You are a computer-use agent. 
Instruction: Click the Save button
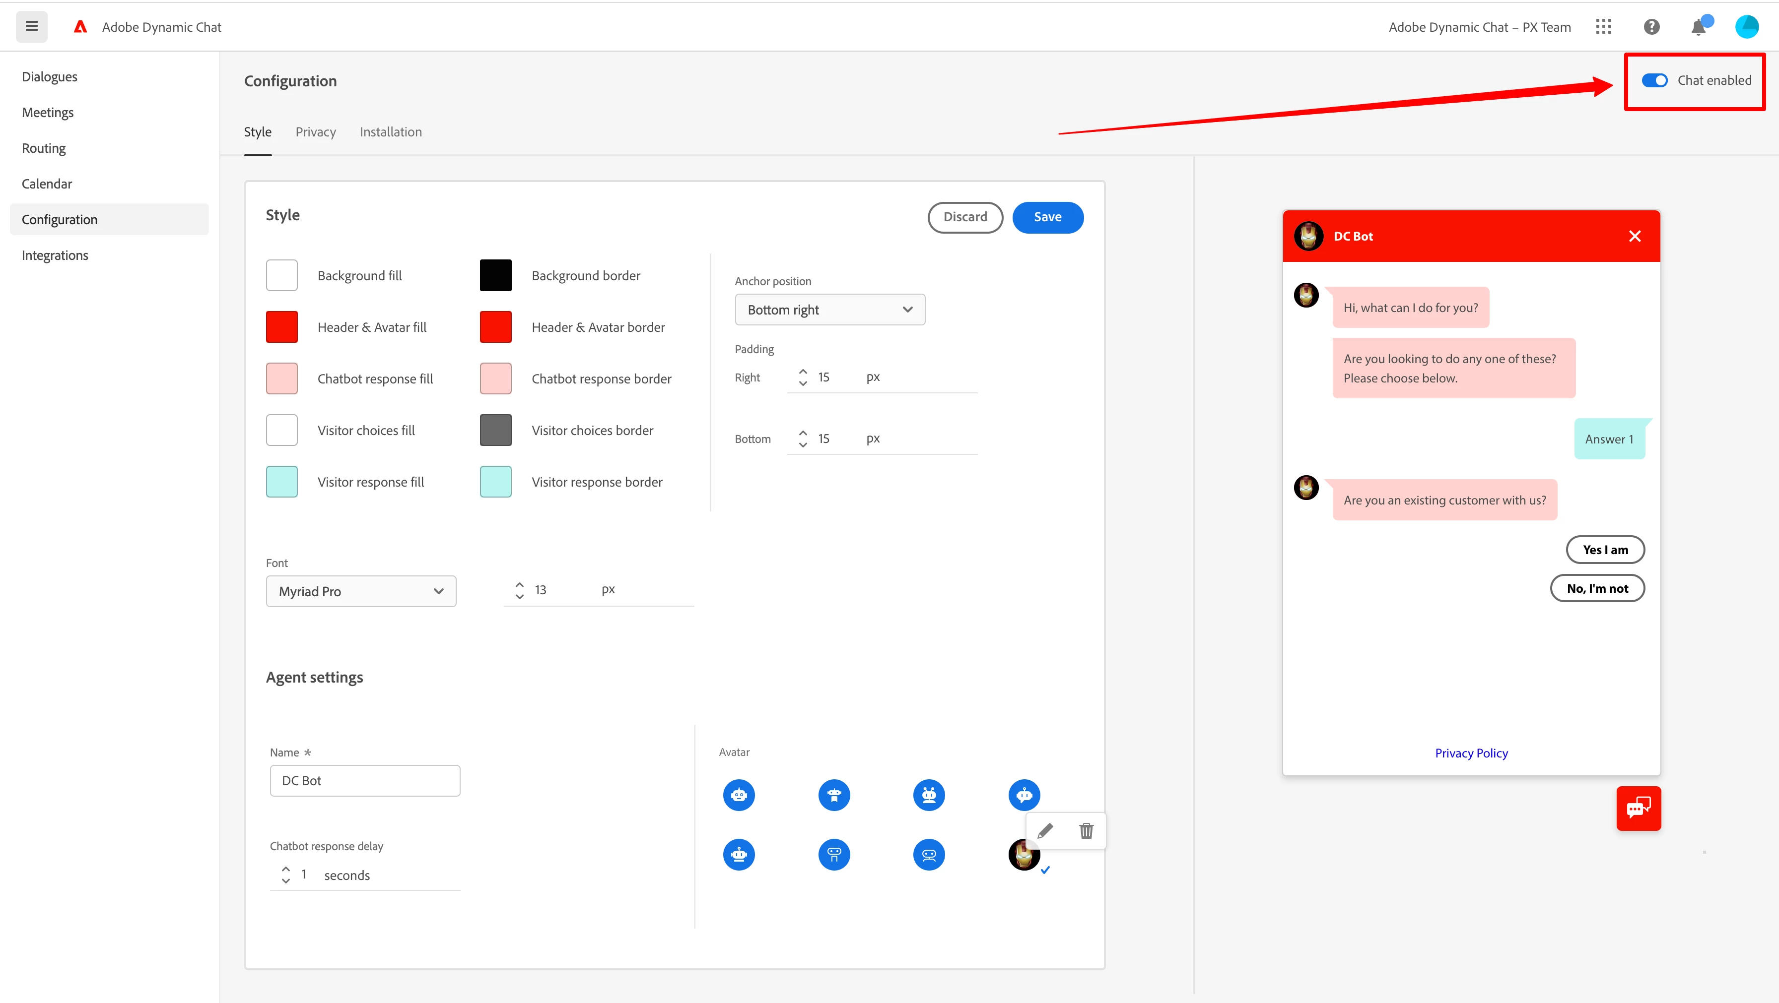point(1047,217)
